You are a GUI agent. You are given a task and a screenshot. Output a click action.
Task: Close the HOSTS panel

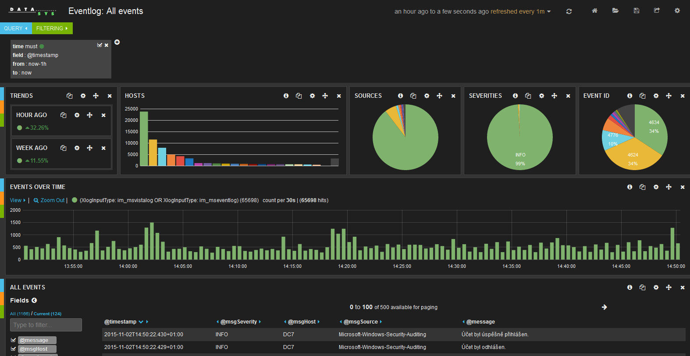(339, 96)
